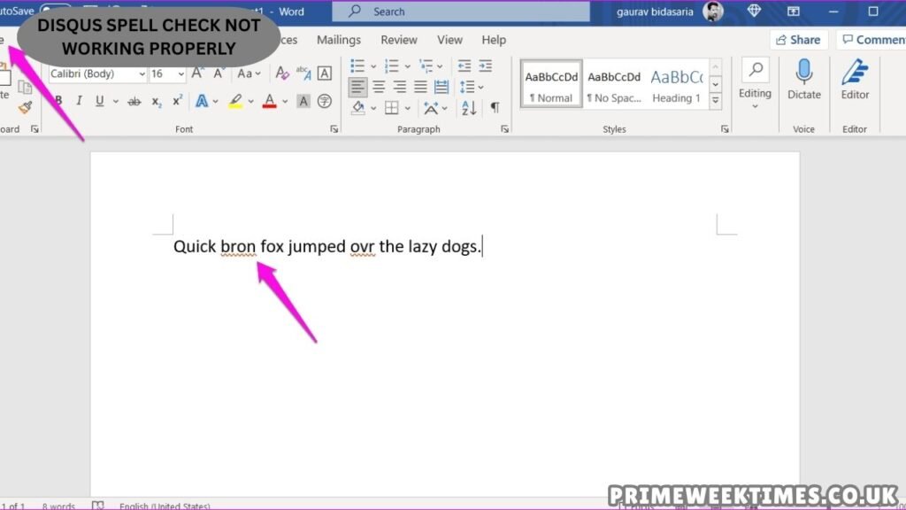Click the Dictate microphone icon
This screenshot has width=906, height=510.
point(803,74)
